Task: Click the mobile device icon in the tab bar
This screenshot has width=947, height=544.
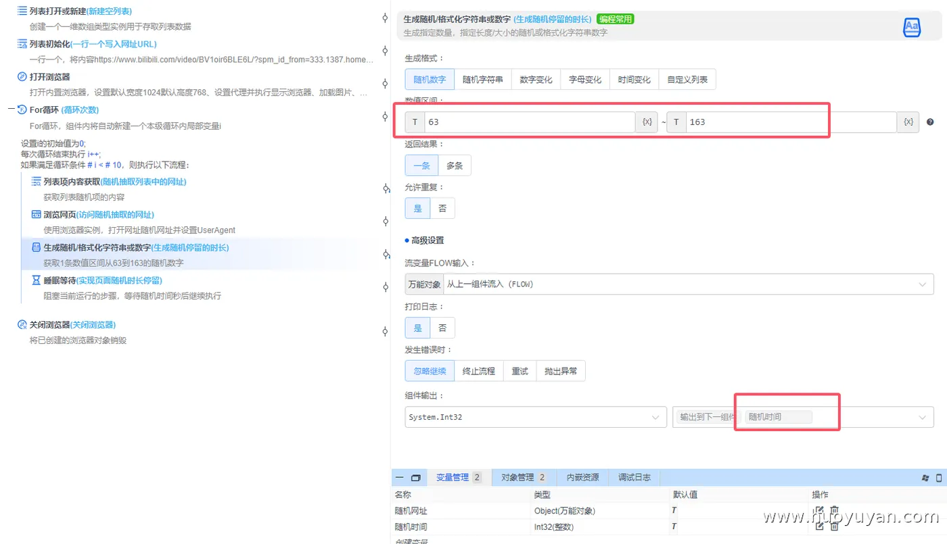Action: (x=939, y=478)
